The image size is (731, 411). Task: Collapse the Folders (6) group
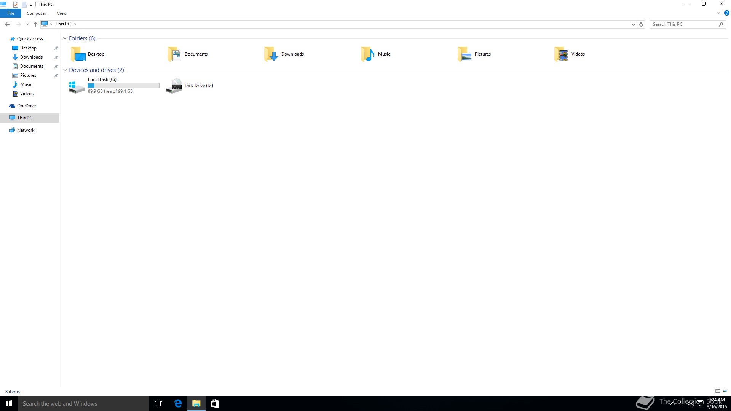click(65, 38)
